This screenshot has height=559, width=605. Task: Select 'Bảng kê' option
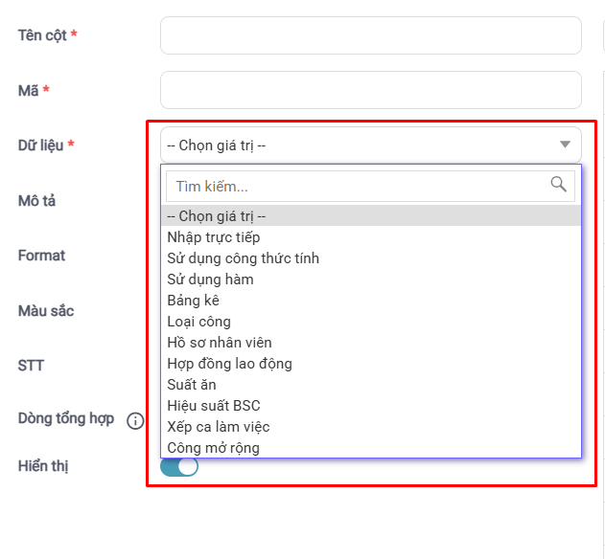pyautogui.click(x=371, y=301)
